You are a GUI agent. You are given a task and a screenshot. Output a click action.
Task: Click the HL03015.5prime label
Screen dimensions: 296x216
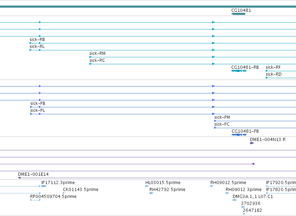[163, 183]
